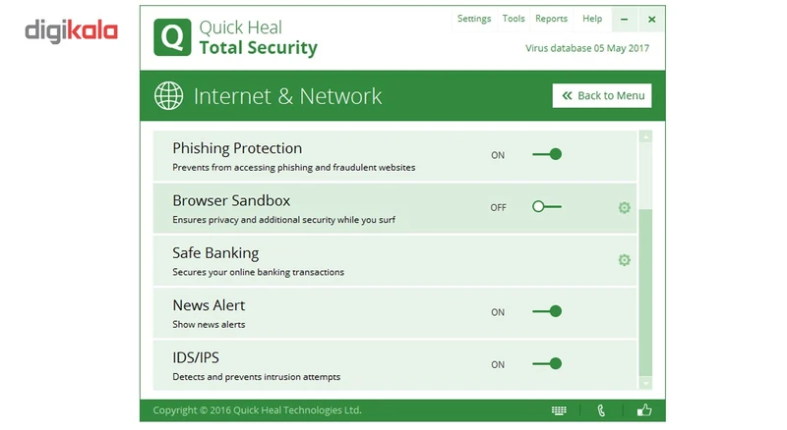Open the Help menu
Image resolution: width=787 pixels, height=430 pixels.
click(592, 19)
